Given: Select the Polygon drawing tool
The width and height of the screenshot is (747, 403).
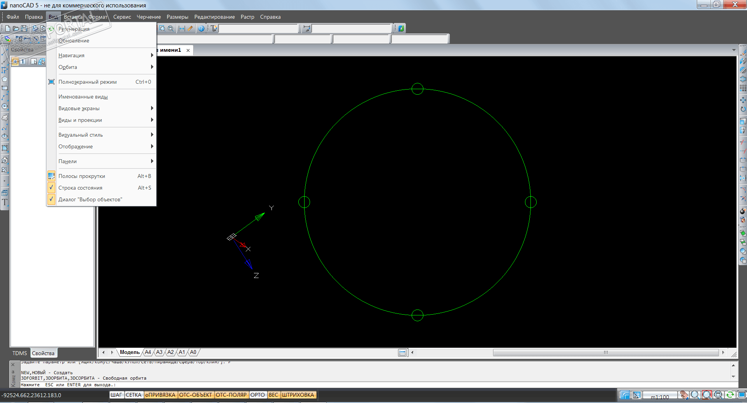Looking at the screenshot, I should [5, 79].
